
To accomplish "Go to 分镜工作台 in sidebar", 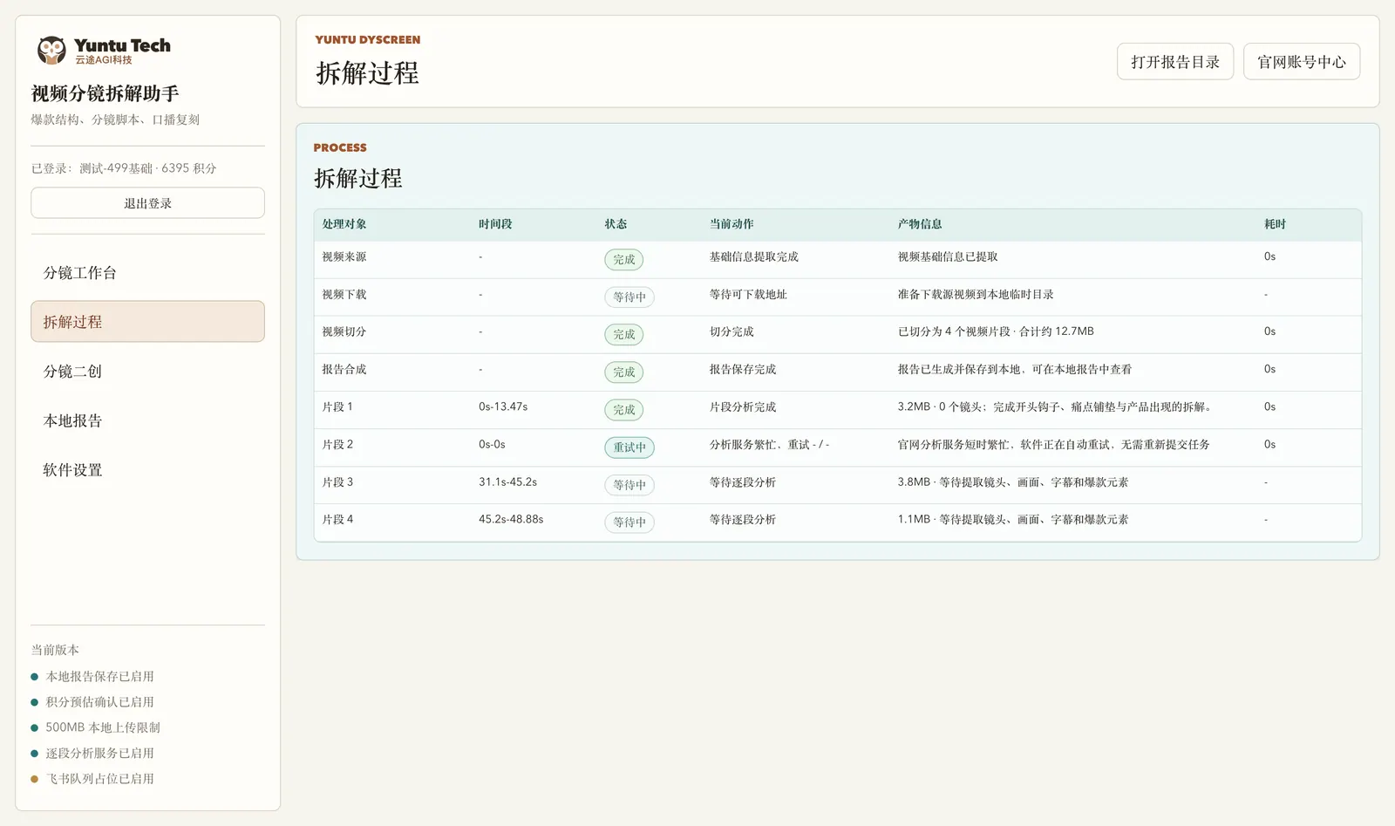I will [x=147, y=272].
